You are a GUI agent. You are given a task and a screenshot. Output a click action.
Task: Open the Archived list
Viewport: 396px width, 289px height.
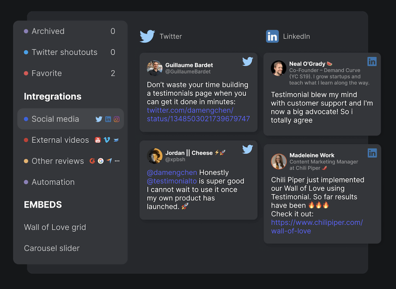coord(70,31)
